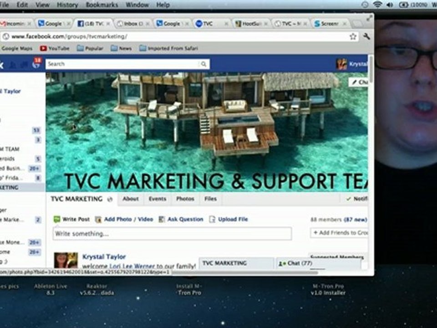The height and width of the screenshot is (328, 437).
Task: Click the search magnifier button in Facebook search
Action: coord(204,64)
